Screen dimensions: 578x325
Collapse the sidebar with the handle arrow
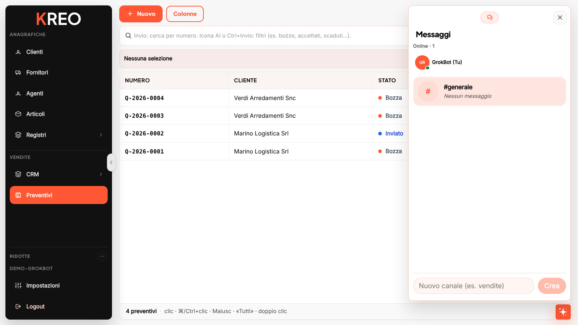point(111,162)
